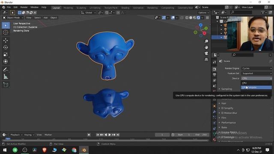The width and height of the screenshot is (274, 154).
Task: Switch to the Modeling workspace tab
Action: 68,8
